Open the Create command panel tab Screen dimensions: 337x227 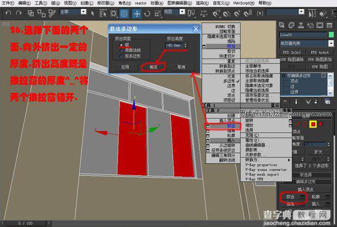281,25
